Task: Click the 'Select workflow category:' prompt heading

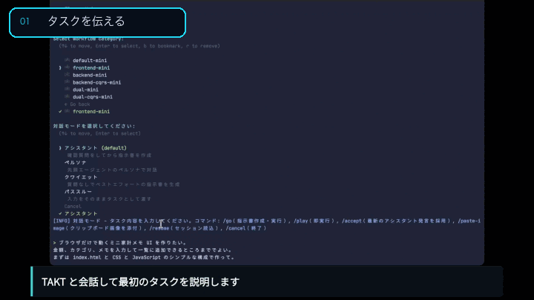Action: click(88, 39)
